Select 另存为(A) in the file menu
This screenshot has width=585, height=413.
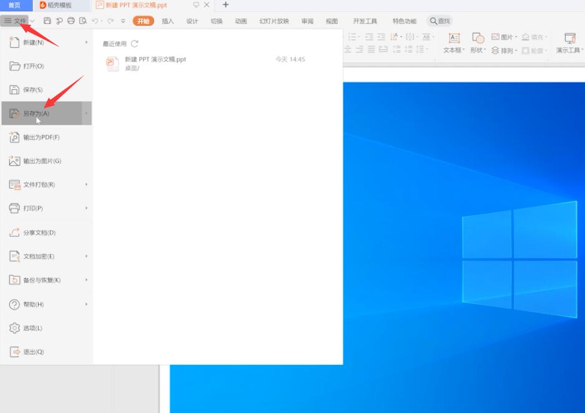tap(46, 113)
